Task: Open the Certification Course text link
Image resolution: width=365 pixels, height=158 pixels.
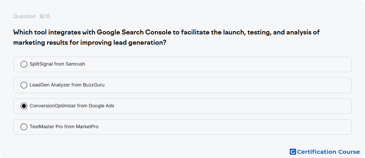Action: click(x=328, y=152)
